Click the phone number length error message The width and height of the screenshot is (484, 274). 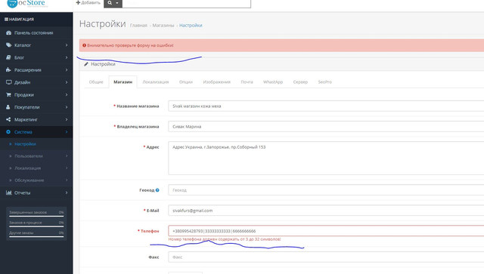[x=225, y=239]
